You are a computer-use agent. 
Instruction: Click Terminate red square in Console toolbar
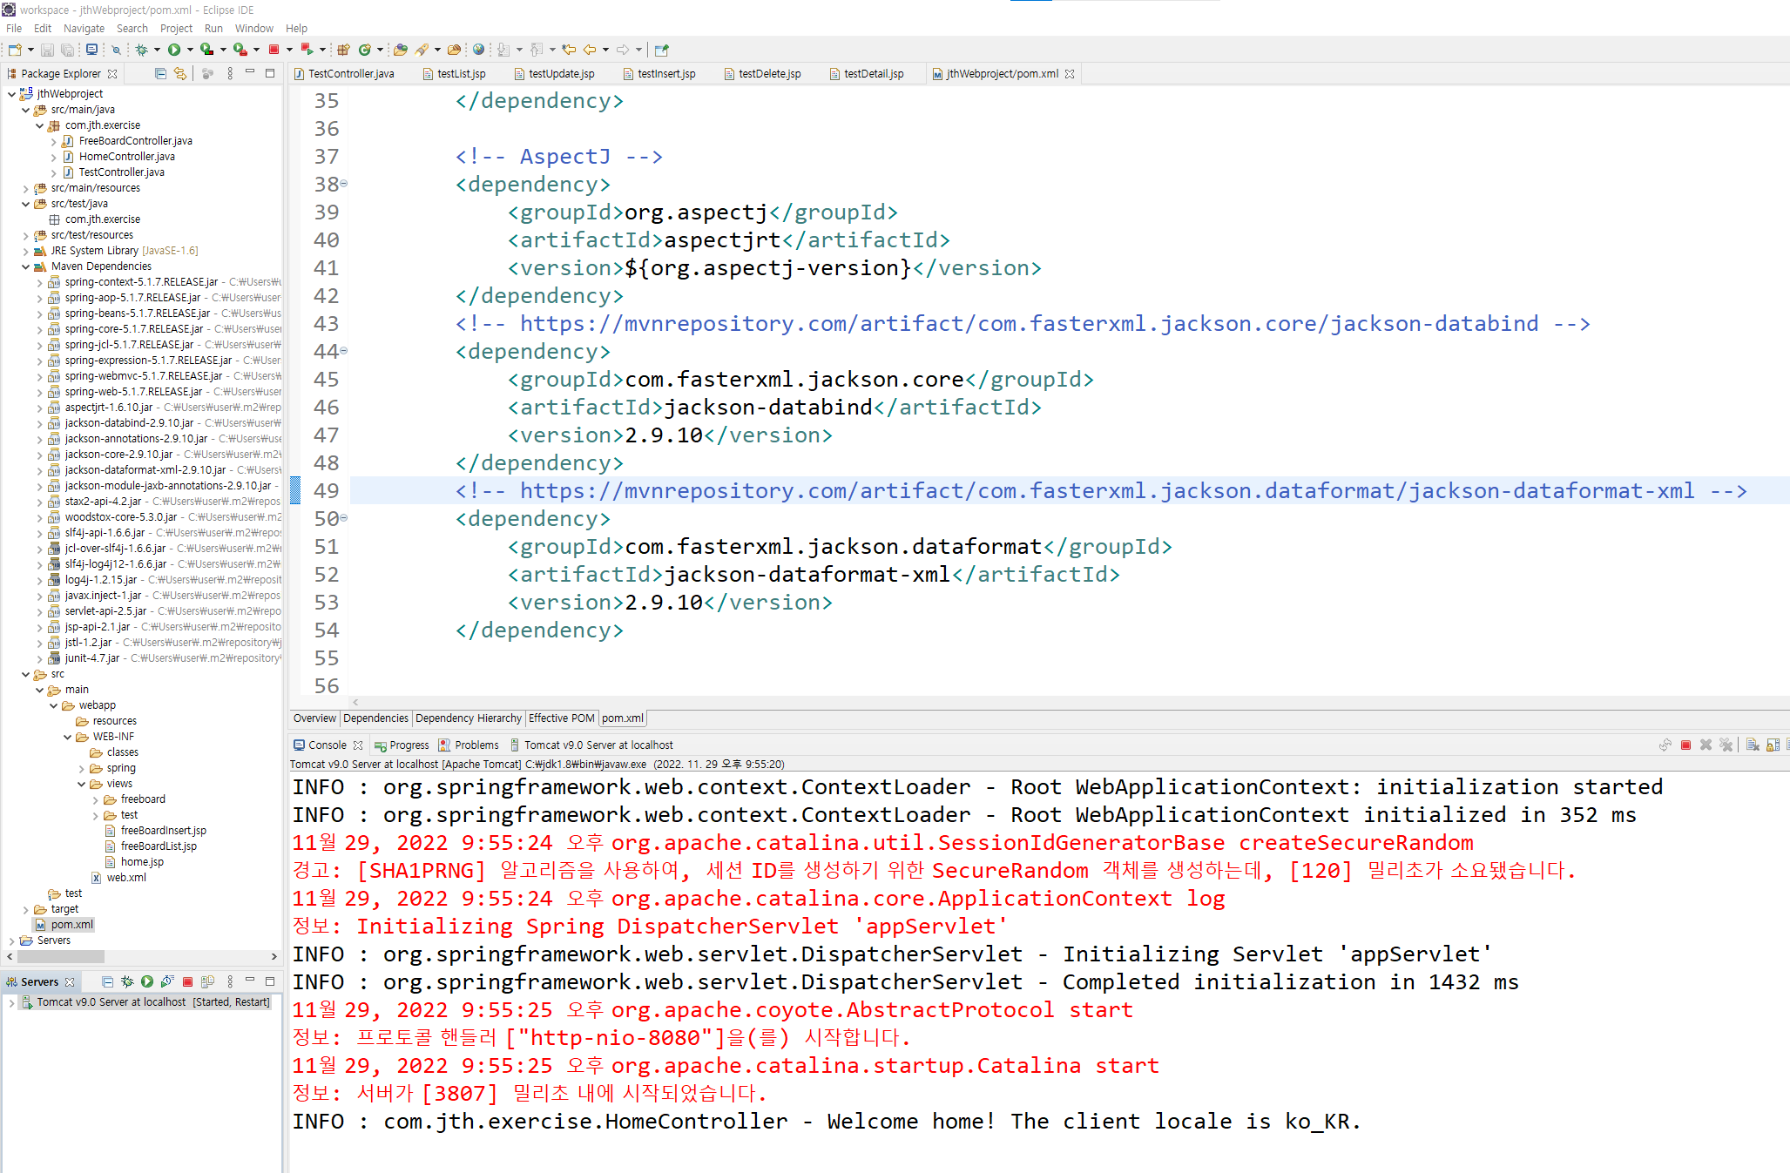pos(1685,745)
